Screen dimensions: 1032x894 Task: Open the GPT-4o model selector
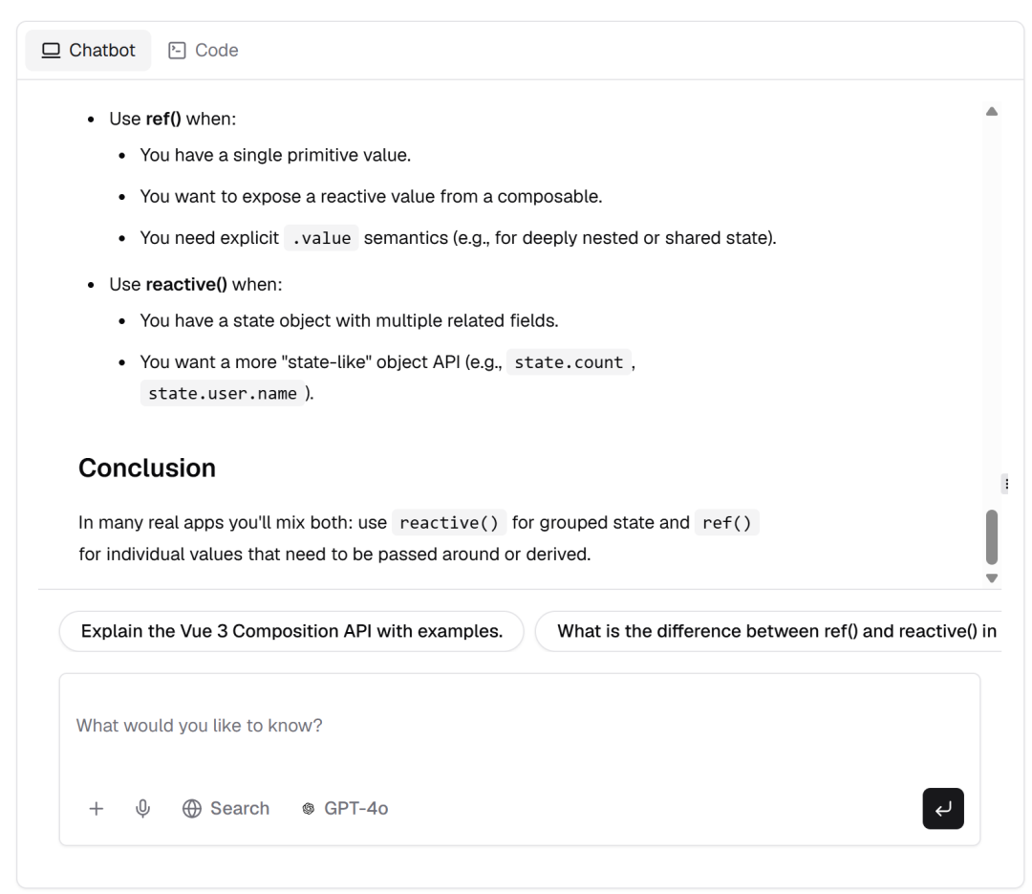(x=345, y=808)
